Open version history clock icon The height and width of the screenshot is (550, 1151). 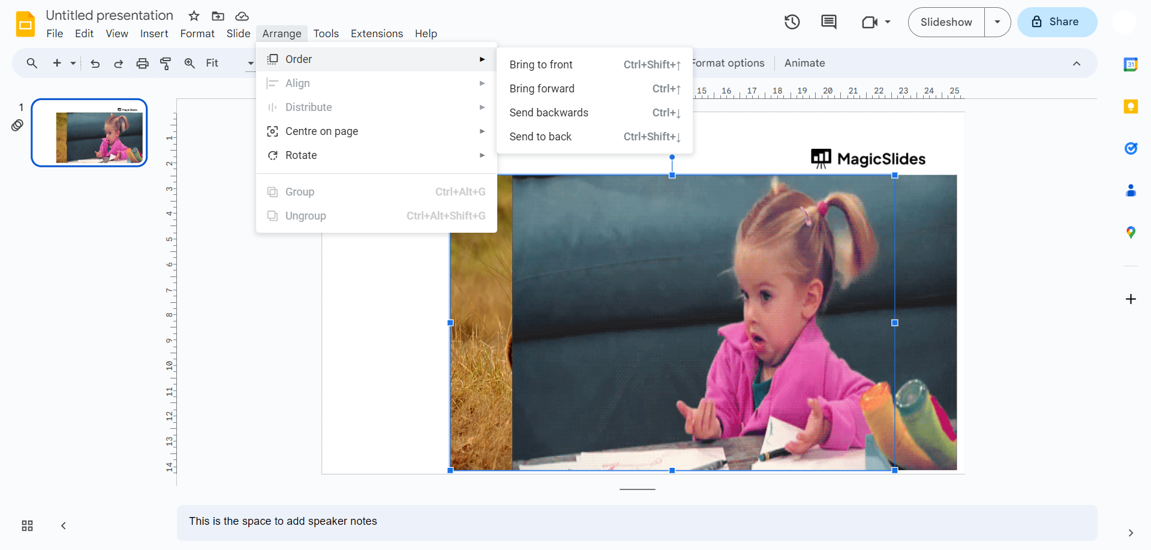pyautogui.click(x=792, y=22)
